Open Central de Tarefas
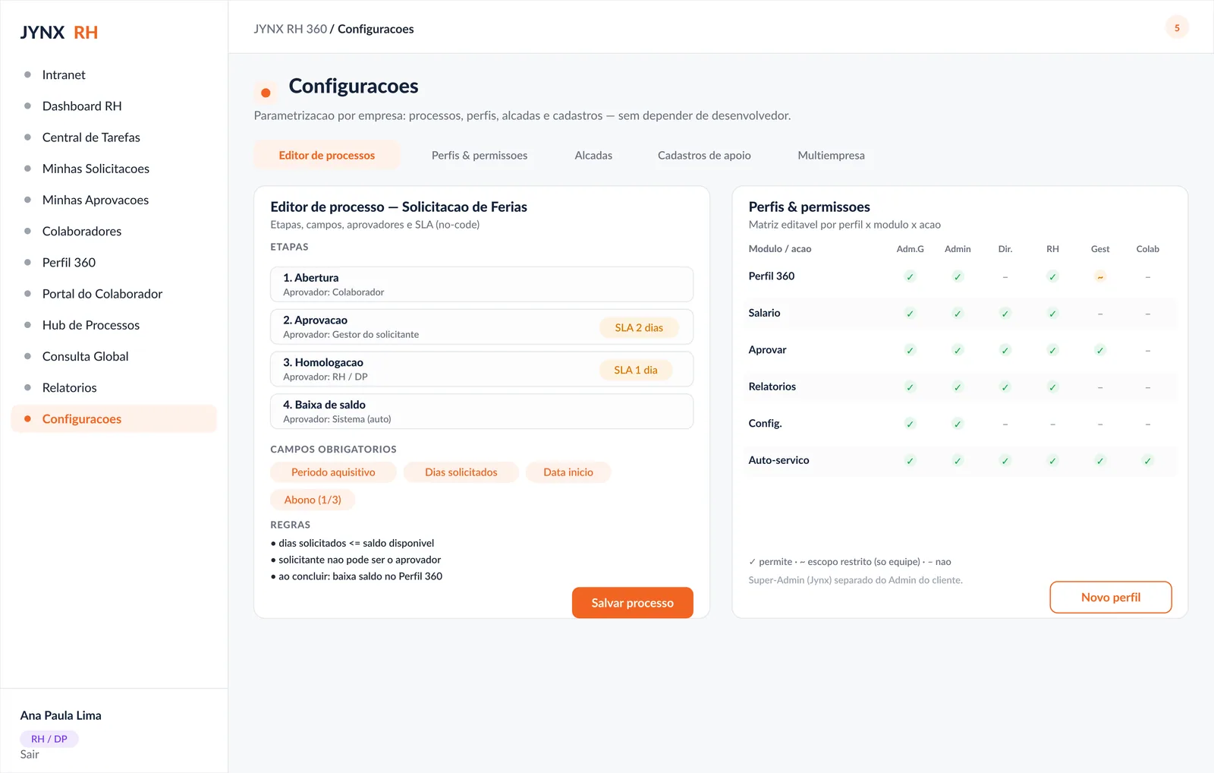Viewport: 1214px width, 773px height. [114, 137]
